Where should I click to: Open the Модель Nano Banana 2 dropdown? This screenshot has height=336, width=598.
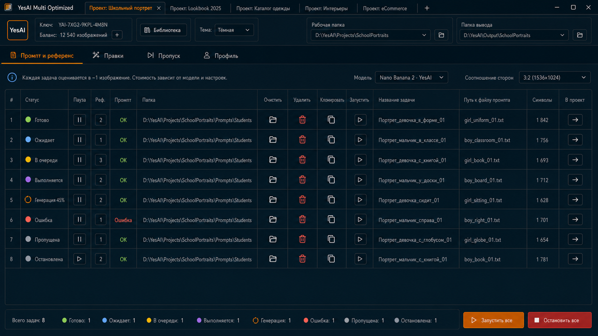(x=411, y=77)
